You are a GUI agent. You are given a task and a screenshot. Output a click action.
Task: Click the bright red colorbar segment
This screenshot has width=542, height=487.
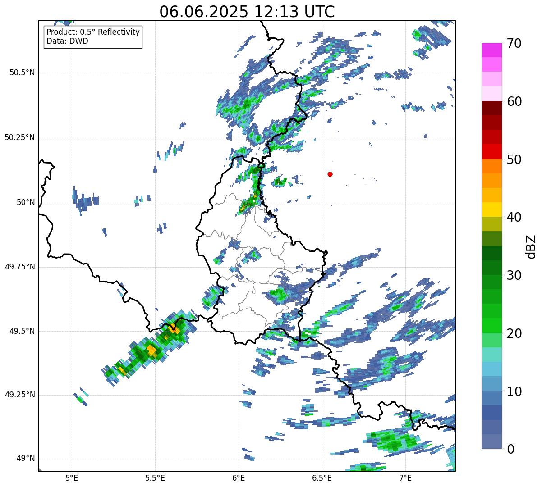[491, 151]
